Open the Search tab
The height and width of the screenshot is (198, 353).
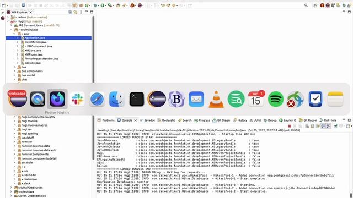point(185,120)
